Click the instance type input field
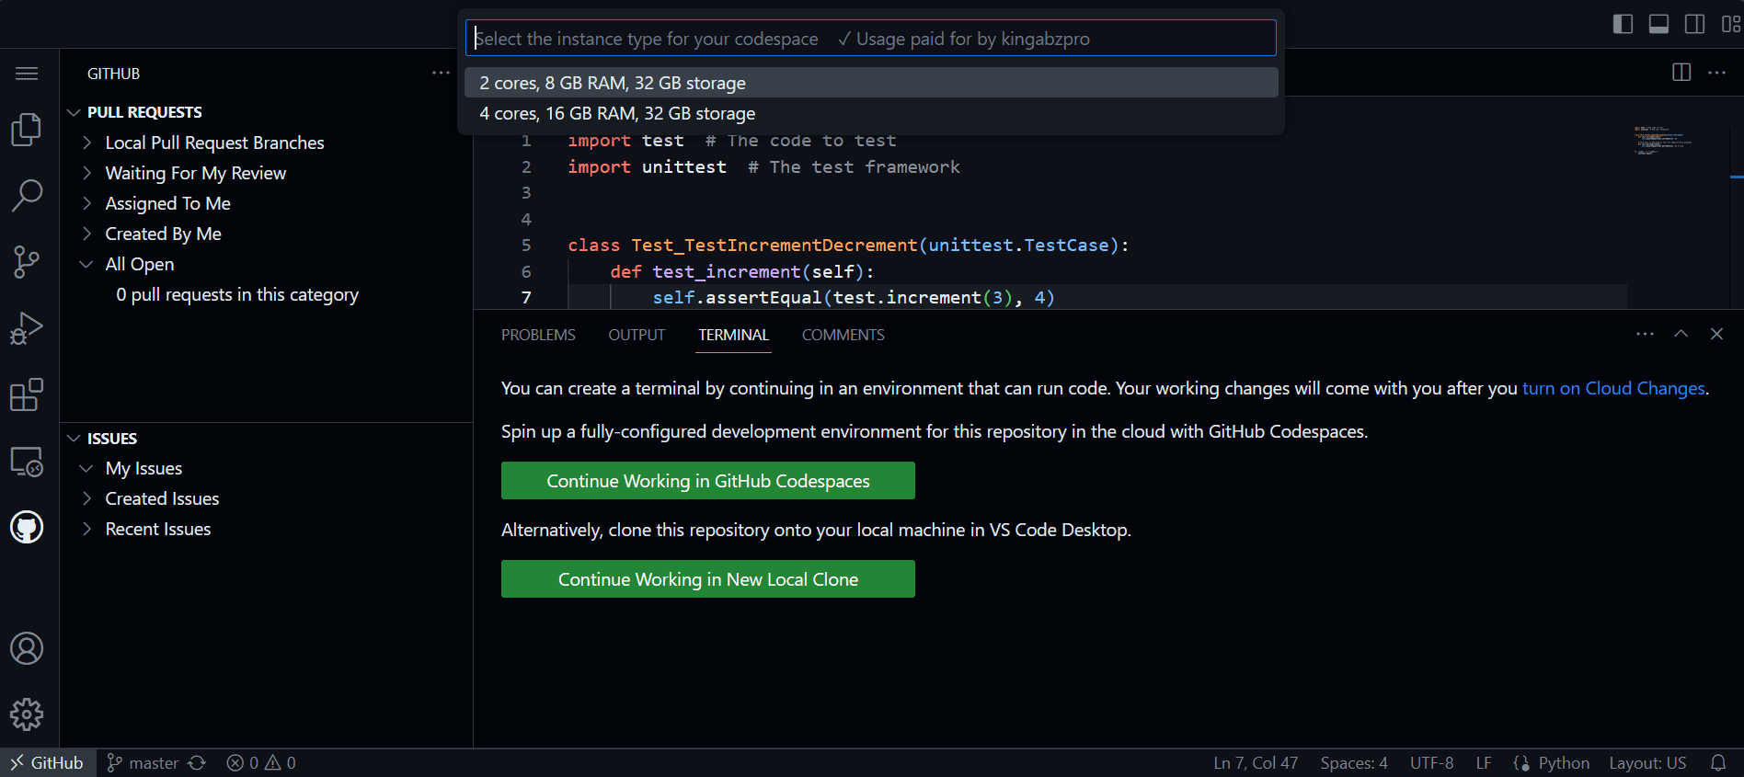 [x=870, y=38]
